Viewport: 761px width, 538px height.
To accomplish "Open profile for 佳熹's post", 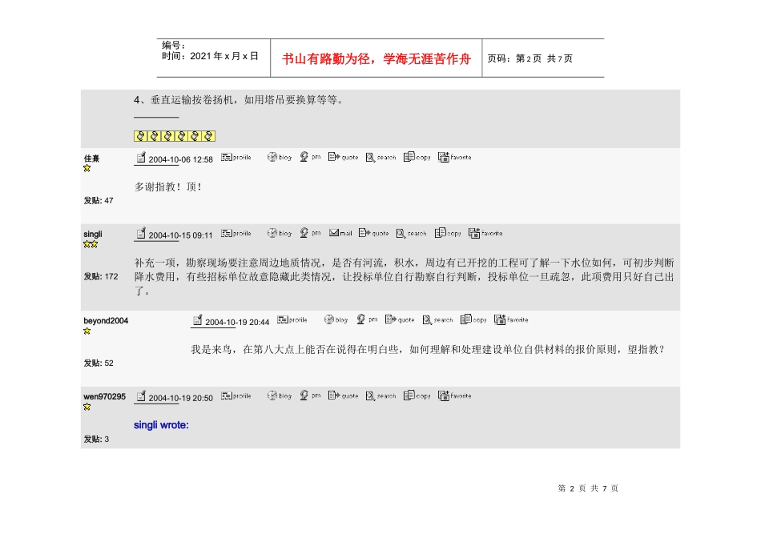I will point(236,157).
